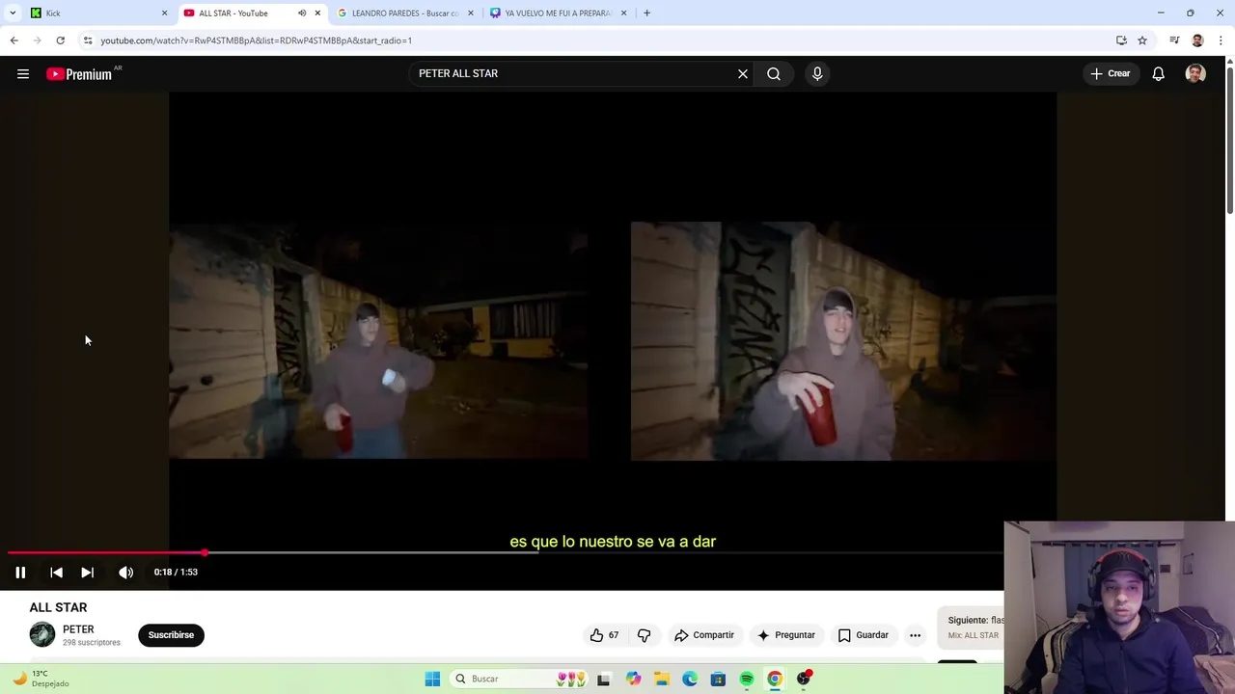Image resolution: width=1235 pixels, height=694 pixels.
Task: Open YouTube notifications bell
Action: tap(1159, 73)
